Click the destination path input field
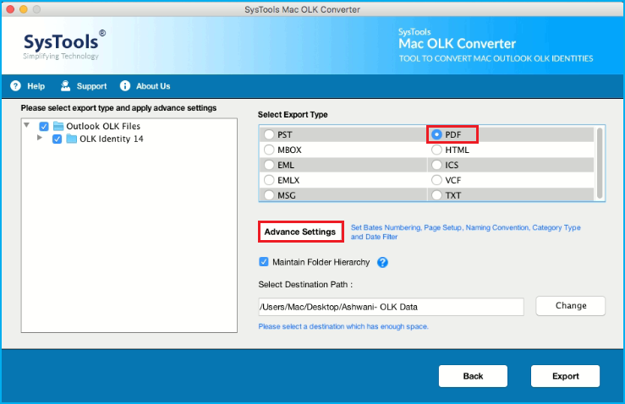 pyautogui.click(x=391, y=307)
